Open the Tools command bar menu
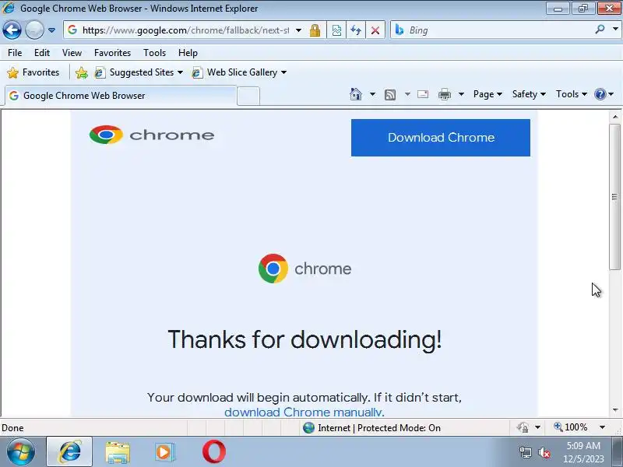 point(572,94)
